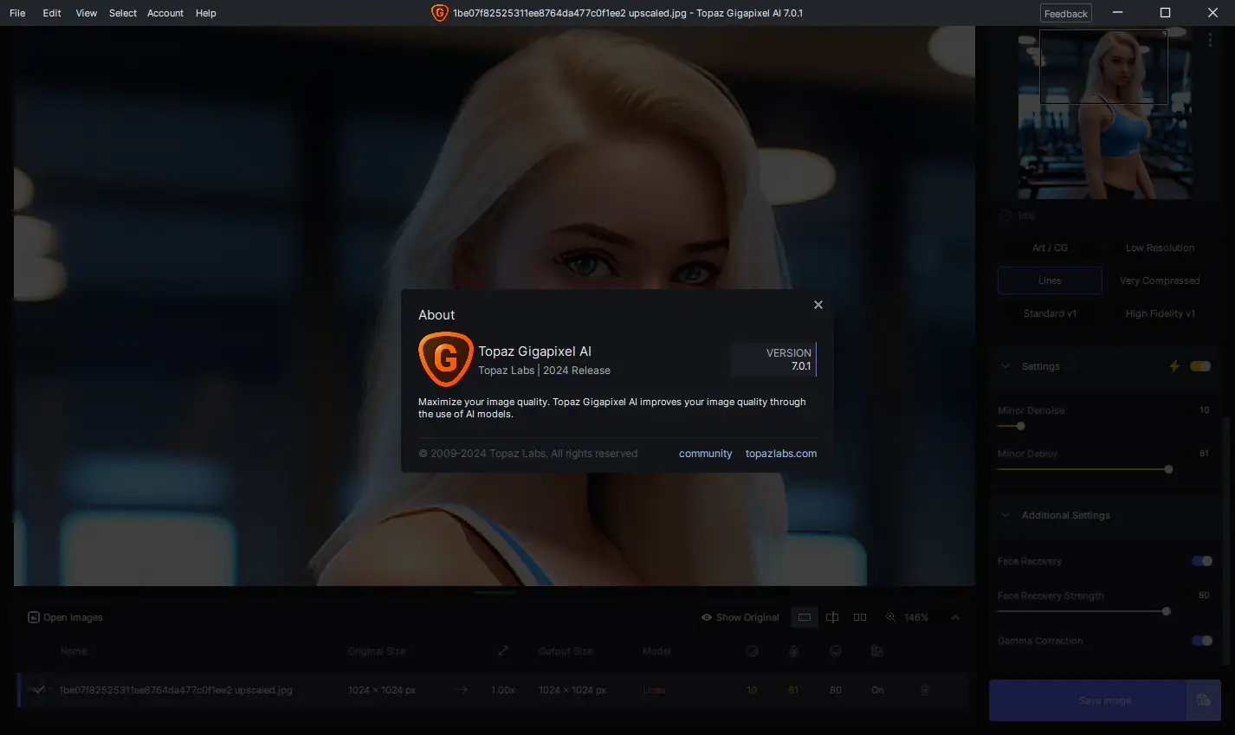Click the Feedback button
The image size is (1235, 735).
pyautogui.click(x=1066, y=13)
